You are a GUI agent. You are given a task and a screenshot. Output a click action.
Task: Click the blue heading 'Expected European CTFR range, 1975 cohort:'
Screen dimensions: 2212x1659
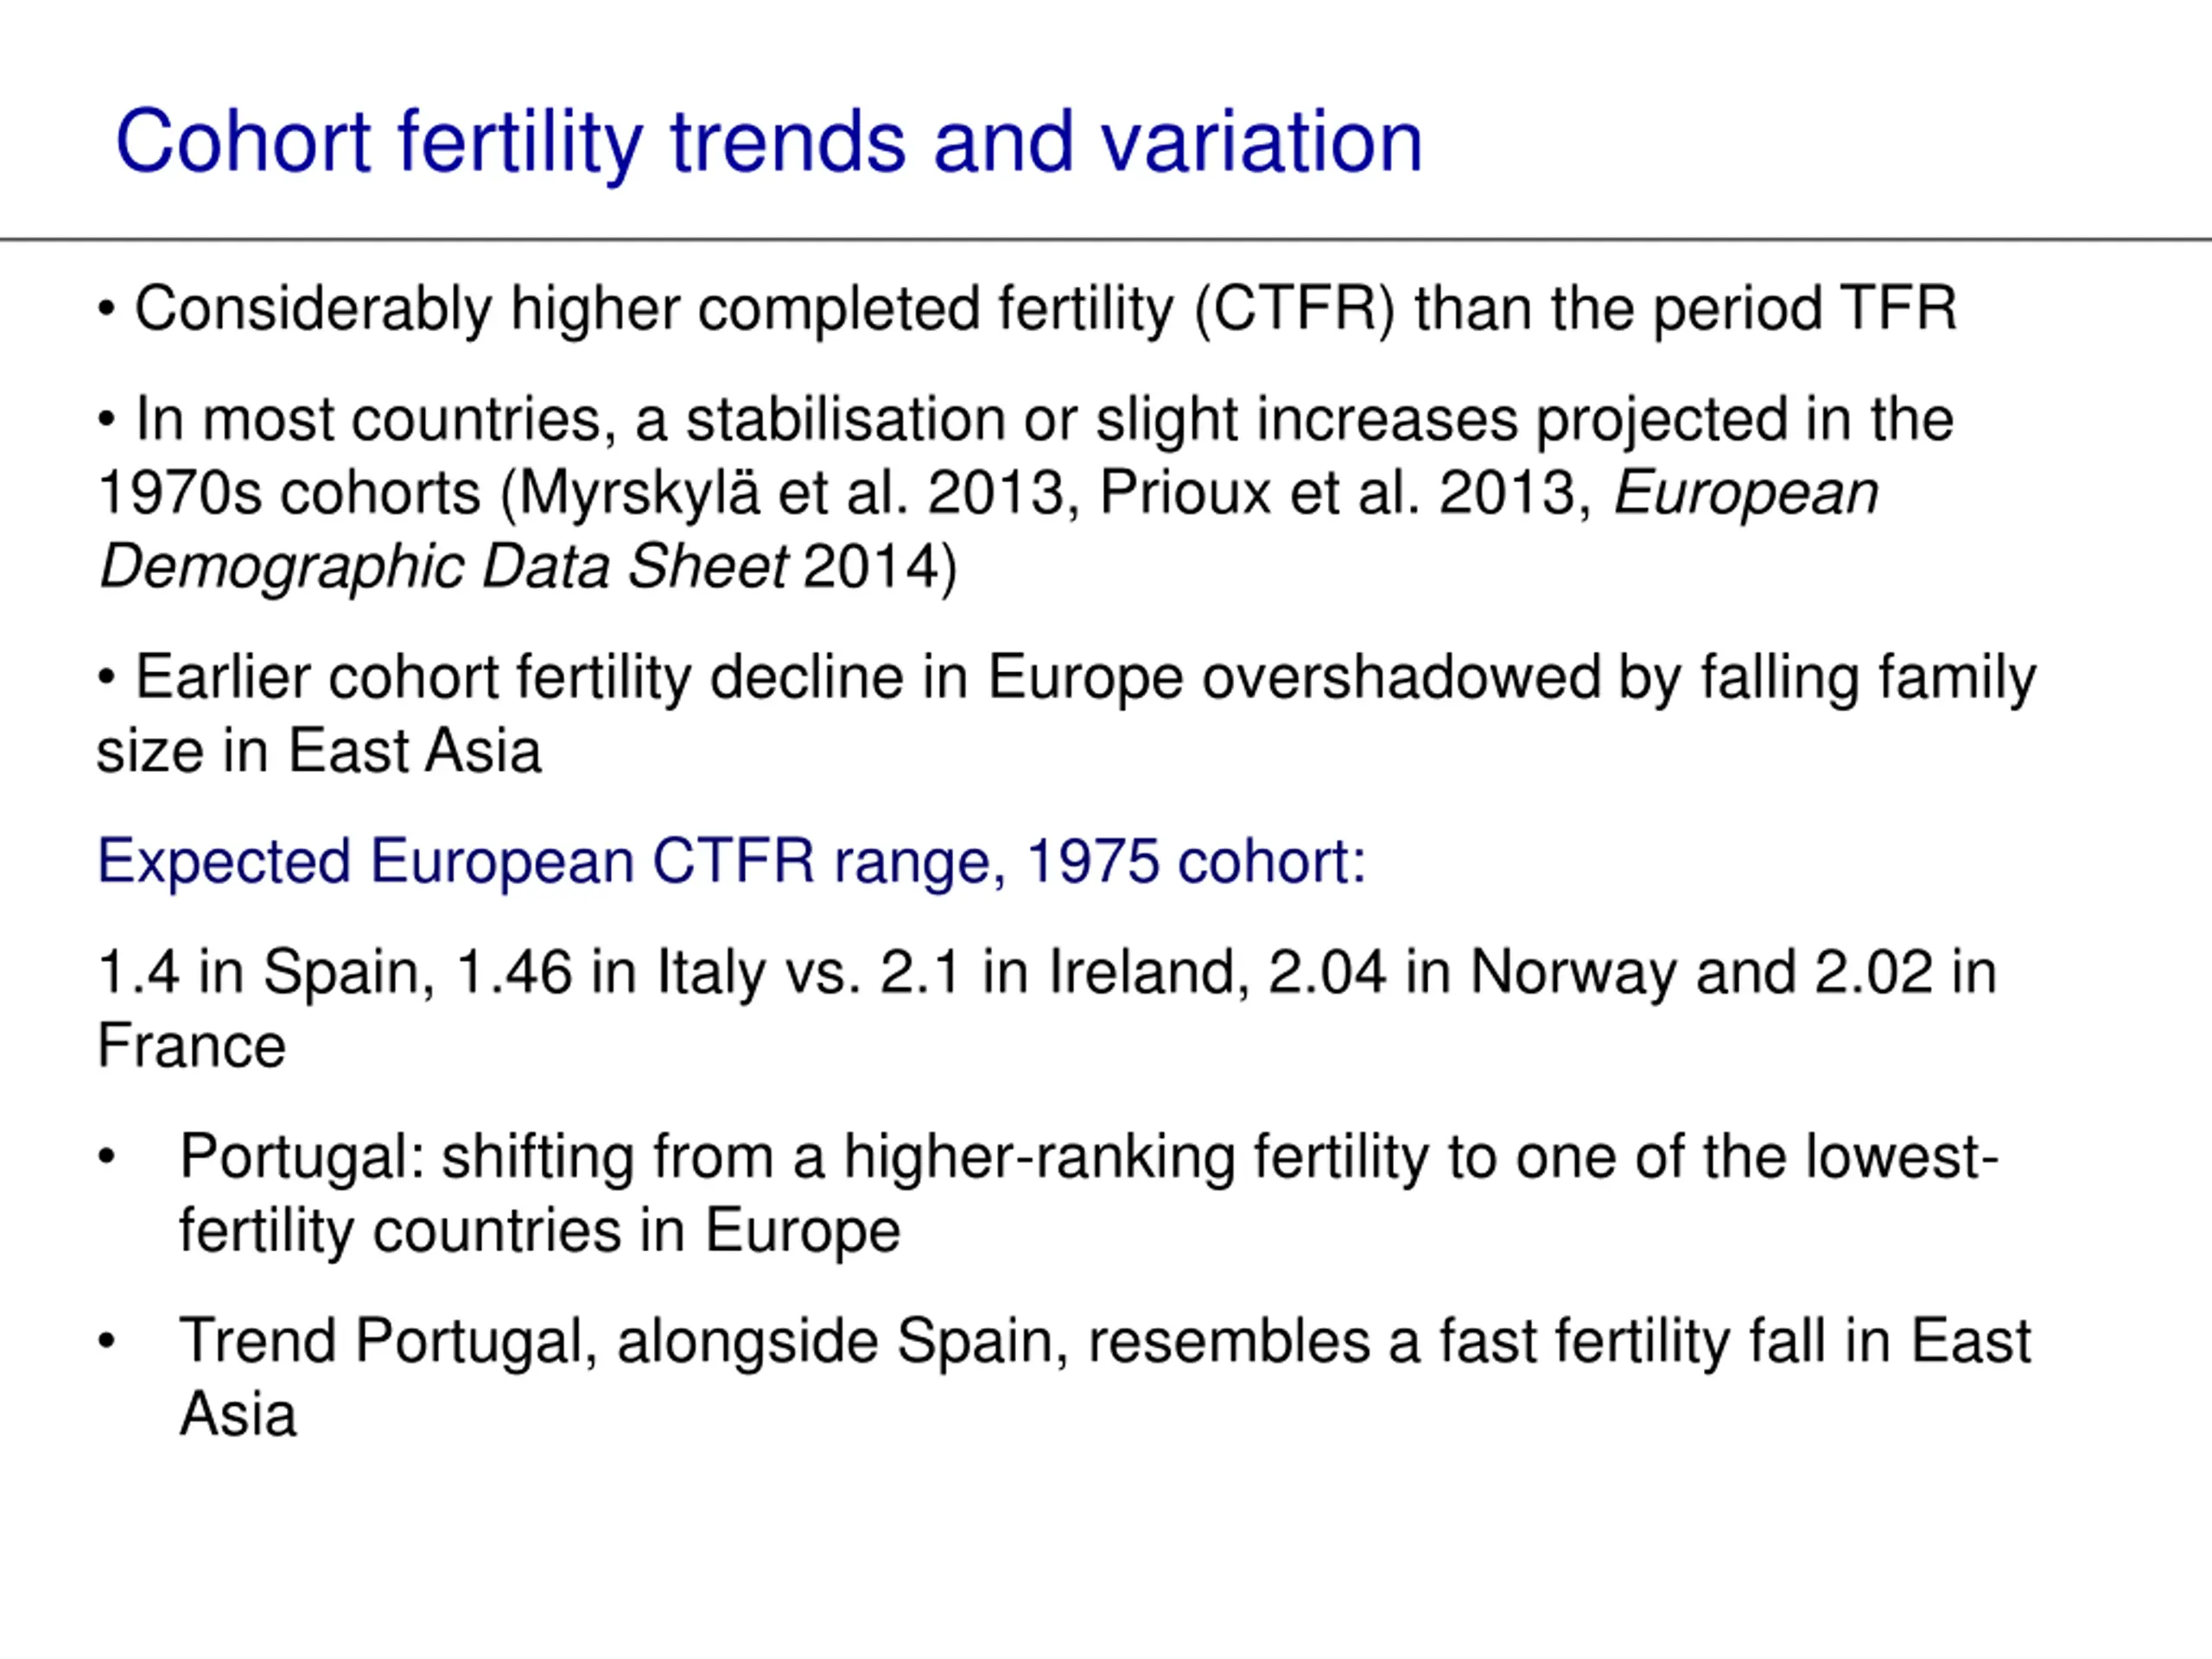click(731, 862)
